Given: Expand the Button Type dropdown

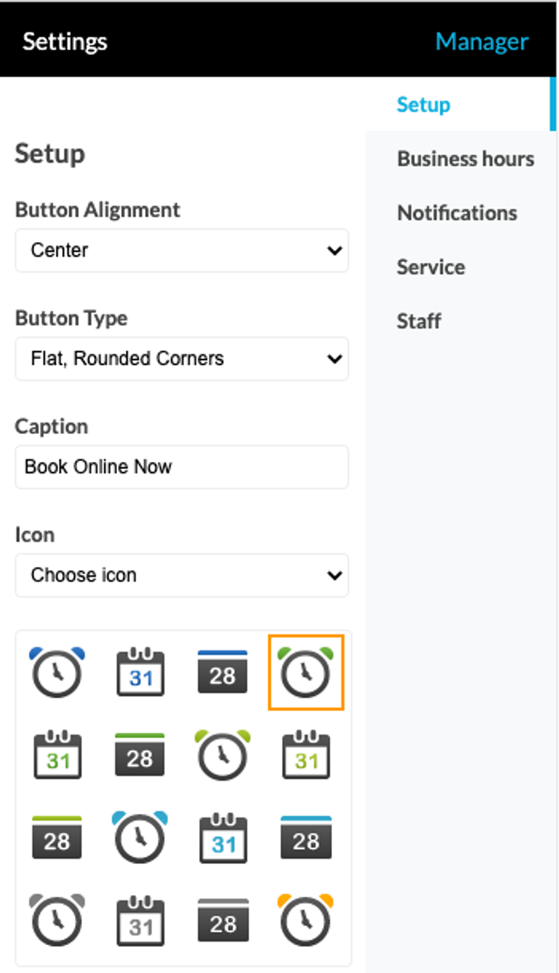Looking at the screenshot, I should (182, 359).
